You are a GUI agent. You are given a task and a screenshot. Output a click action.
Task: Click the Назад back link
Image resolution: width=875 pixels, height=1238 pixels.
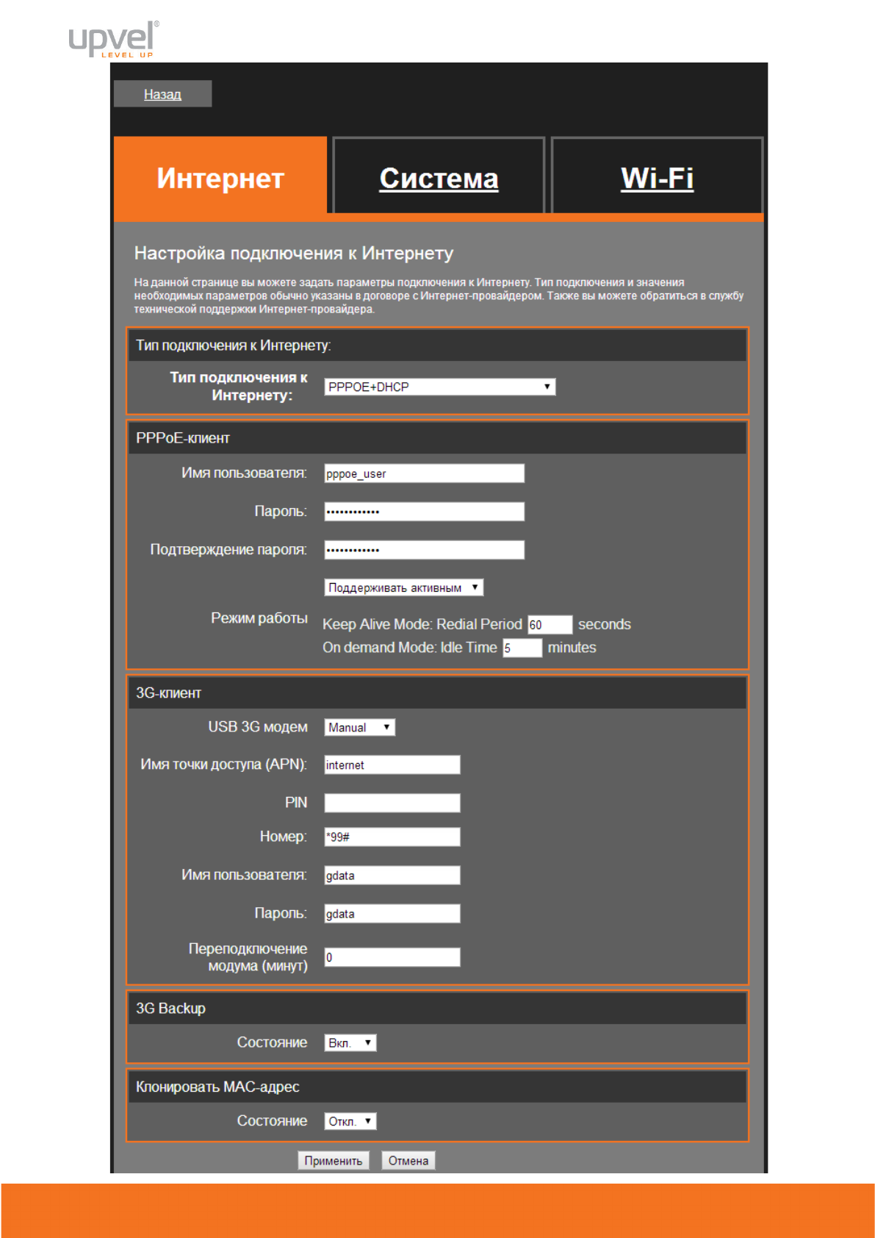tap(162, 94)
